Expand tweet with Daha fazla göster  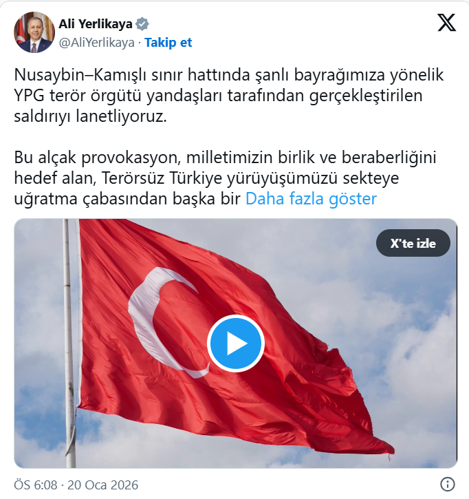(x=311, y=199)
